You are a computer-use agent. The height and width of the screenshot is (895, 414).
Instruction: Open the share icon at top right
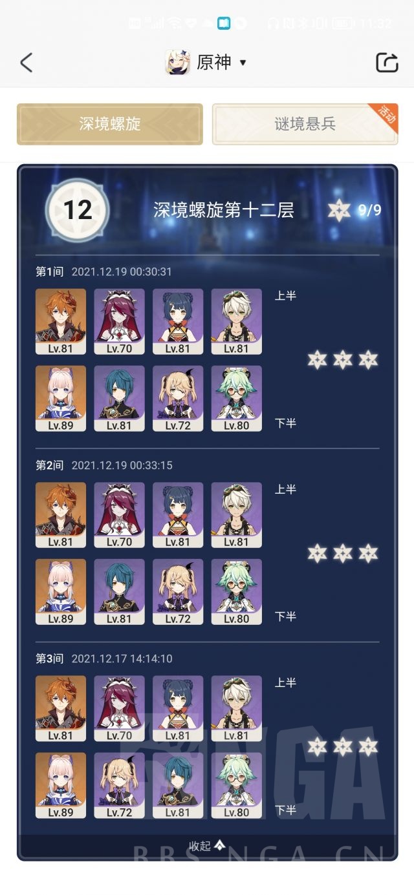point(387,63)
